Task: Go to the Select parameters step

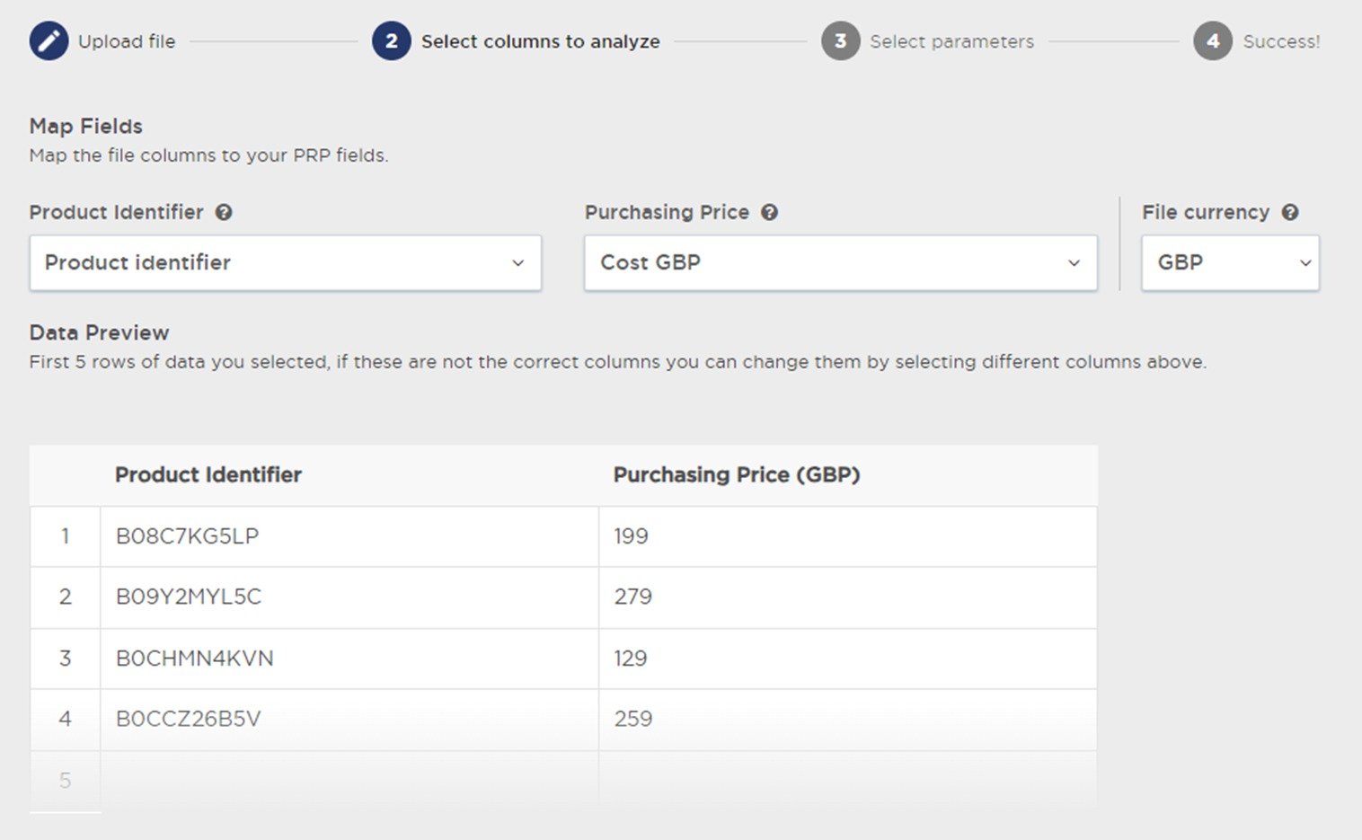Action: coord(952,40)
